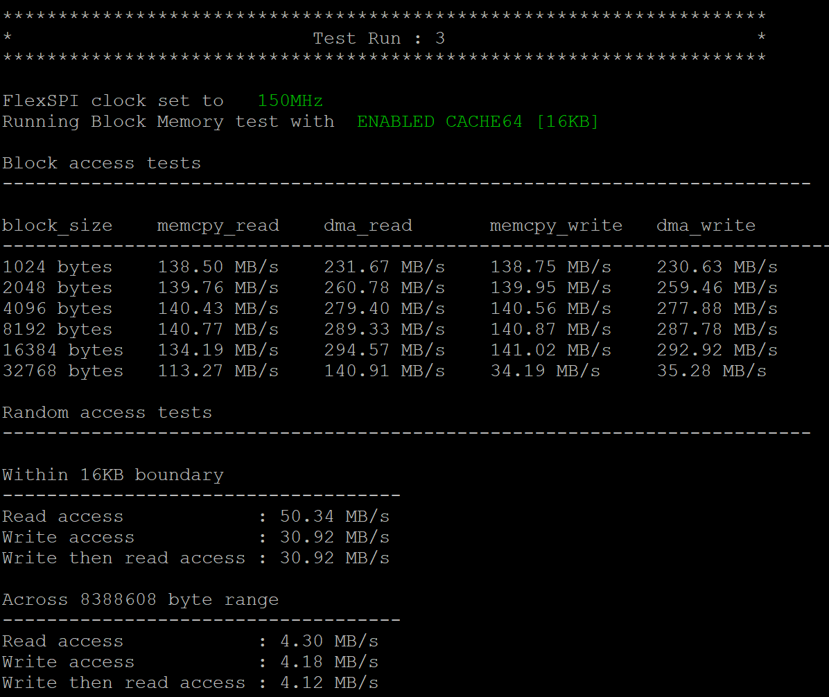Click the "Within 16KB boundary" heading
829x697 pixels.
pyautogui.click(x=112, y=475)
